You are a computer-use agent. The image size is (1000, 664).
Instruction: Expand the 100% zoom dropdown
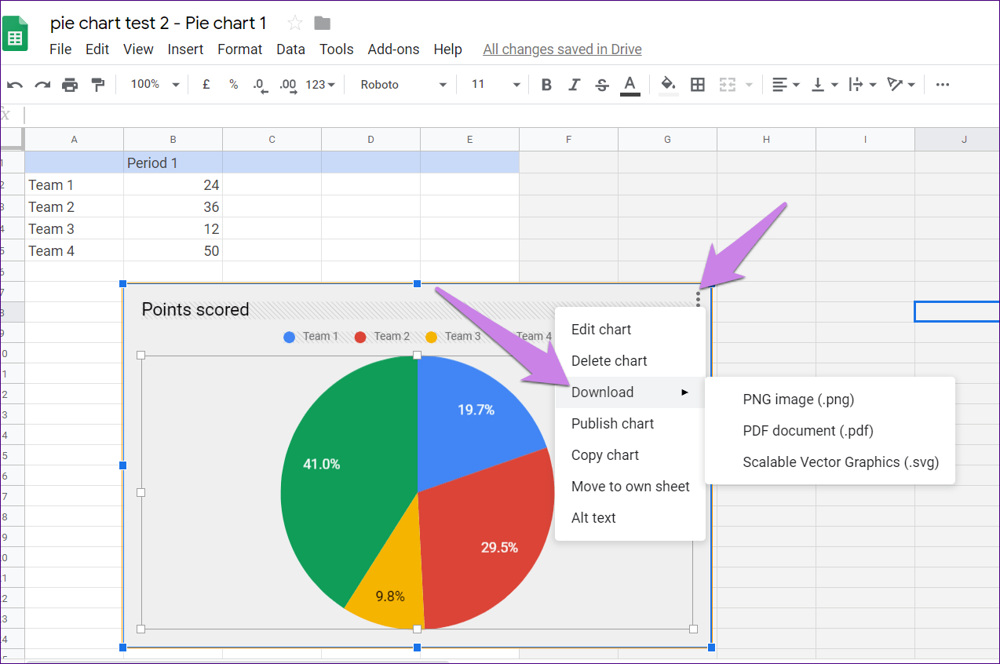tap(155, 85)
